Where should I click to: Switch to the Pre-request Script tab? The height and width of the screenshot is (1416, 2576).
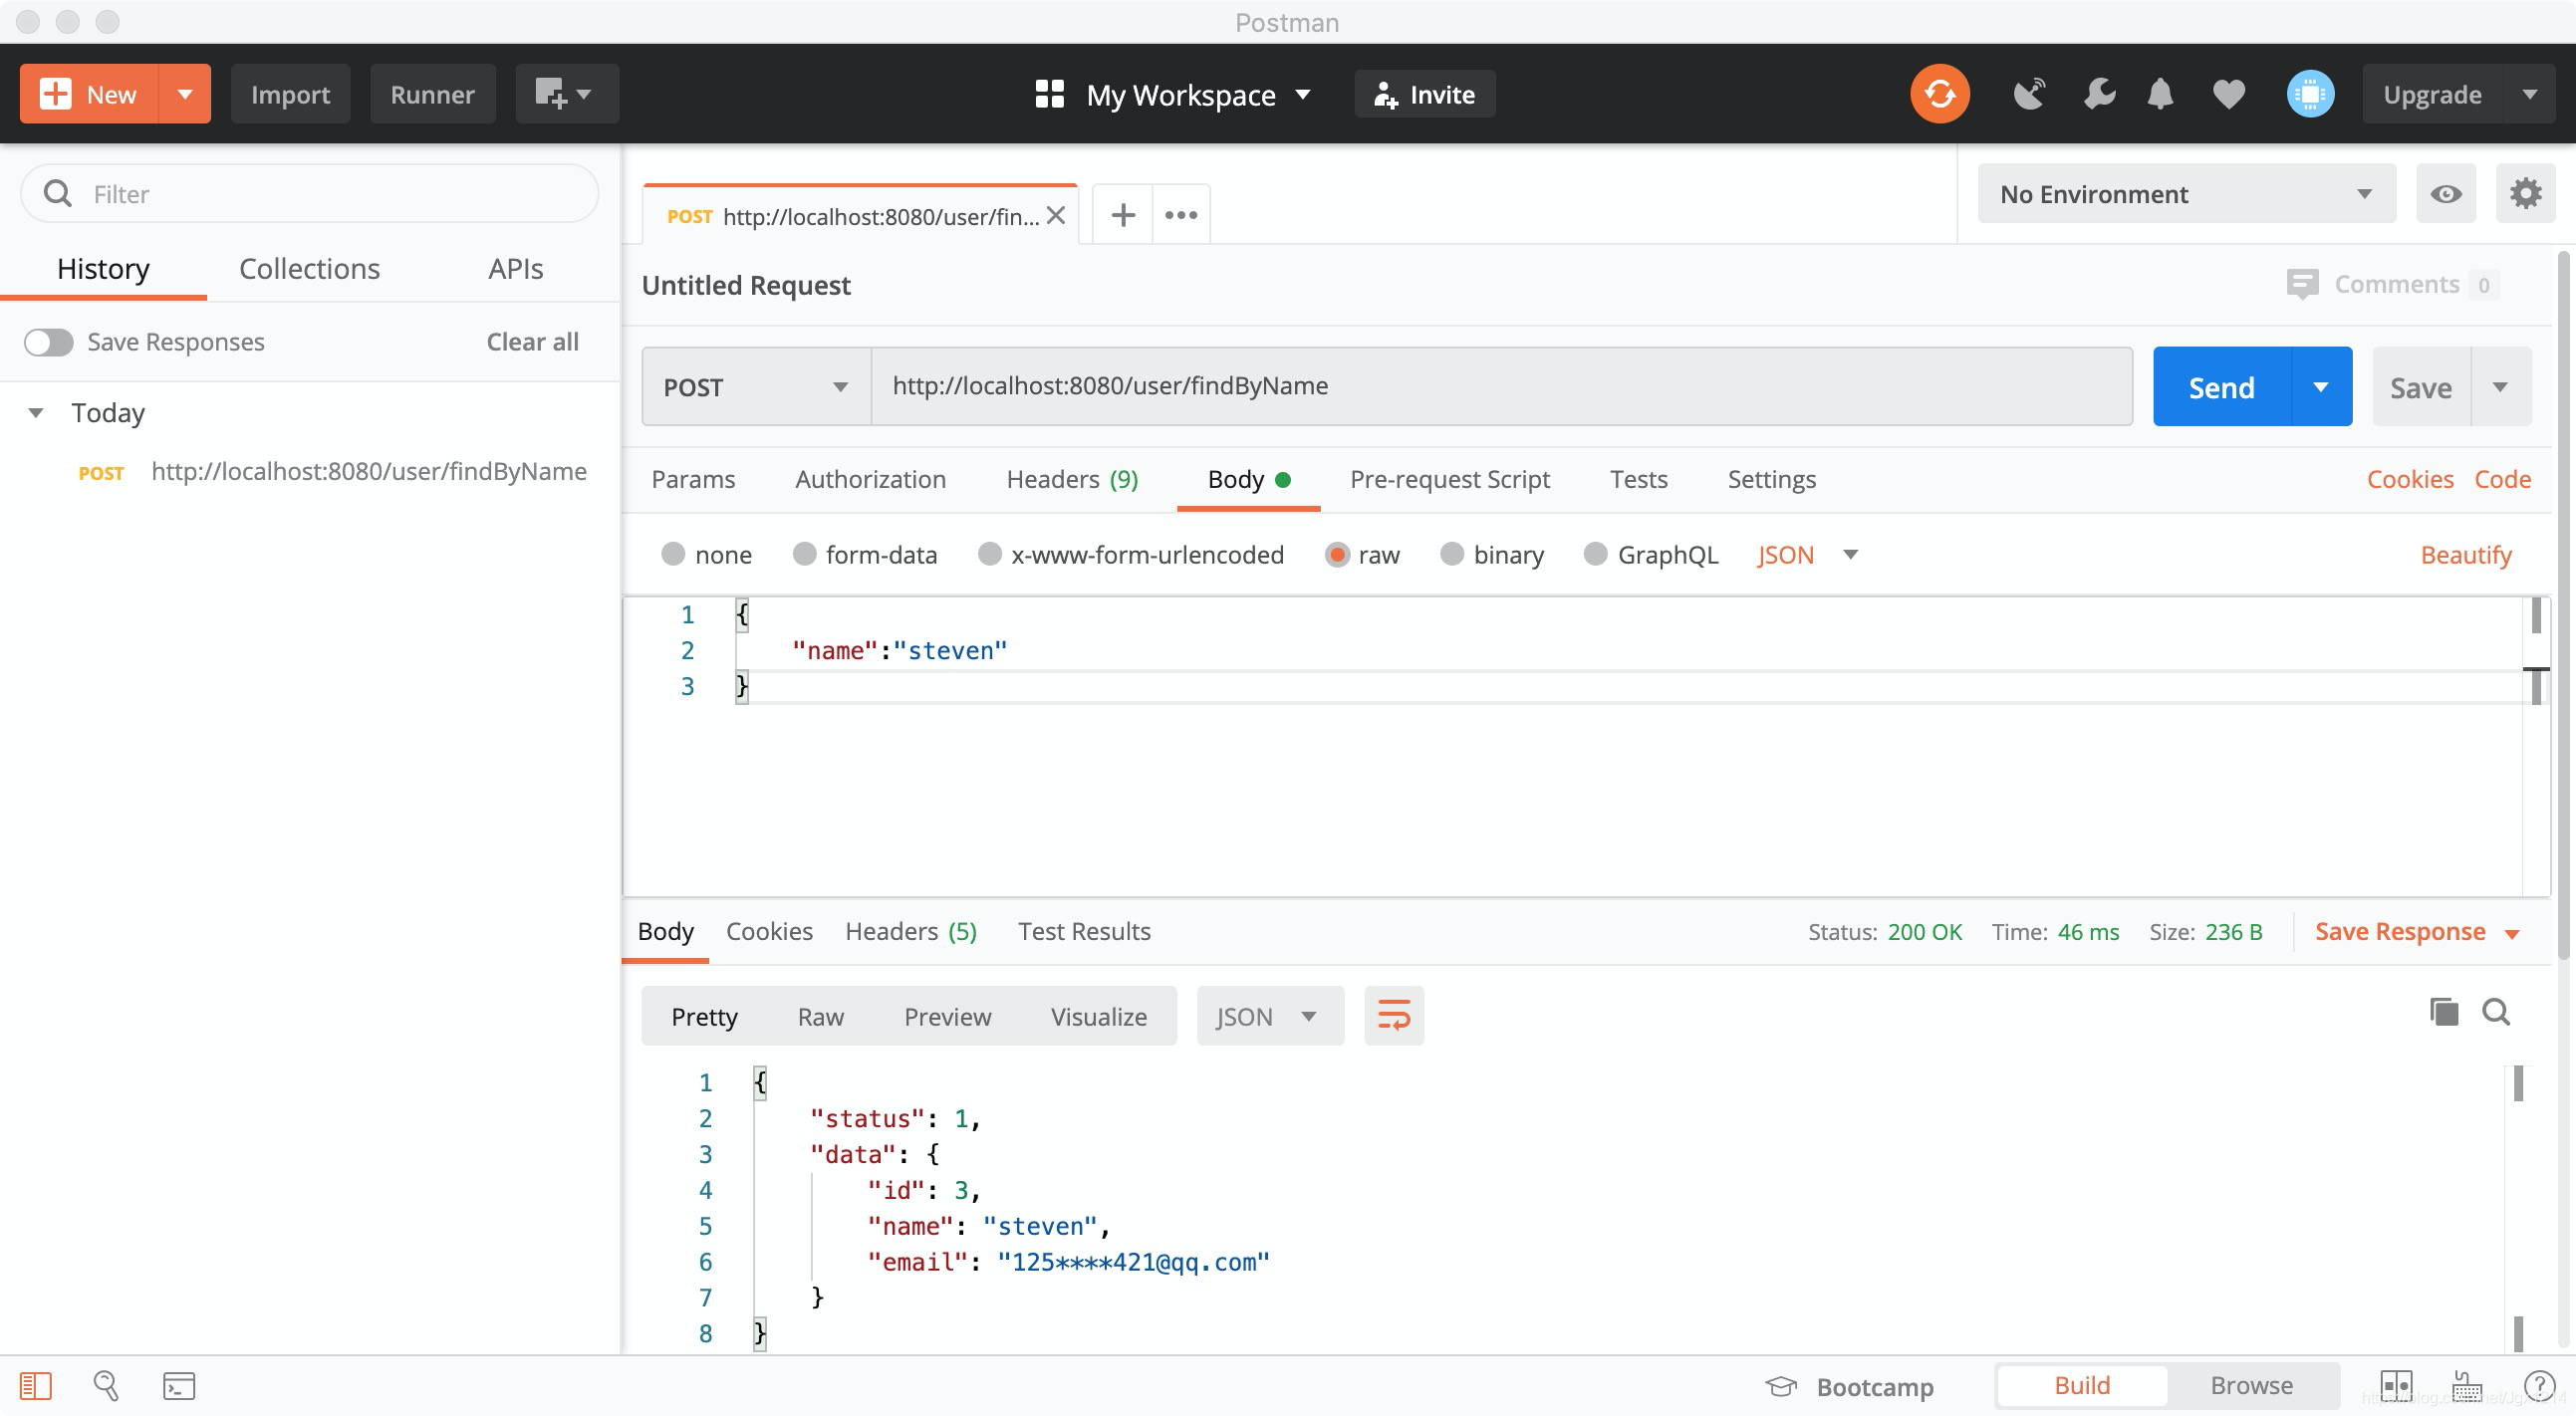(1449, 476)
